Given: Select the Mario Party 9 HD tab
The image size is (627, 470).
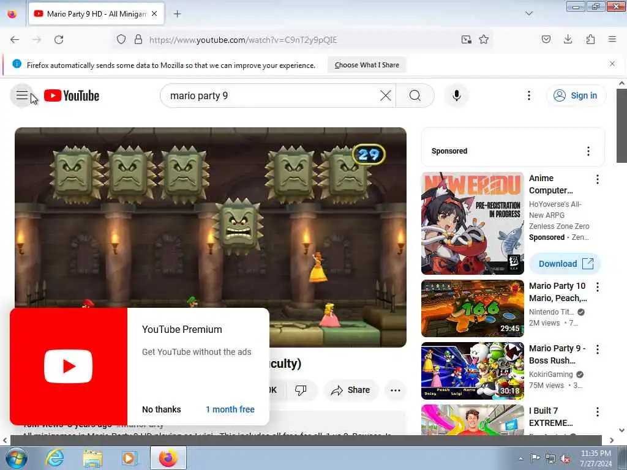Looking at the screenshot, I should [x=96, y=14].
